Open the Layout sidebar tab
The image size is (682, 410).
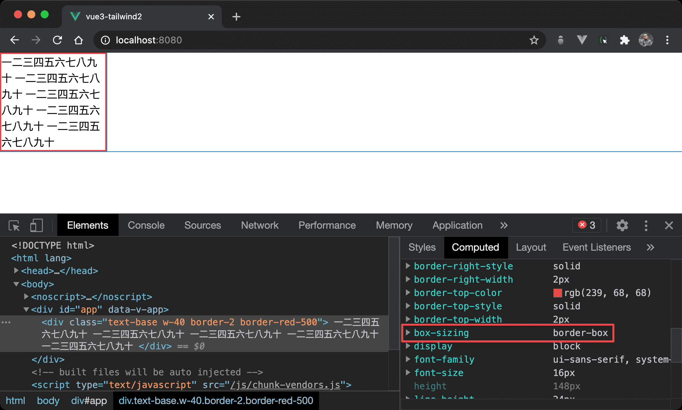click(x=531, y=247)
